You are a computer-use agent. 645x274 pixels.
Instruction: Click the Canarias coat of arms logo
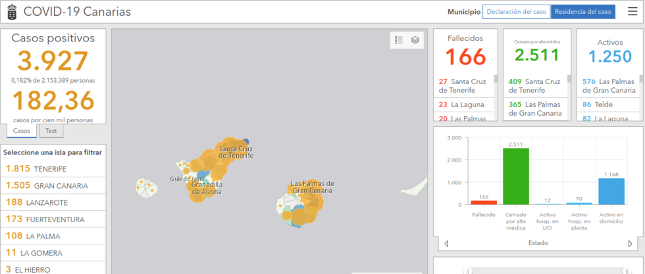(x=12, y=12)
